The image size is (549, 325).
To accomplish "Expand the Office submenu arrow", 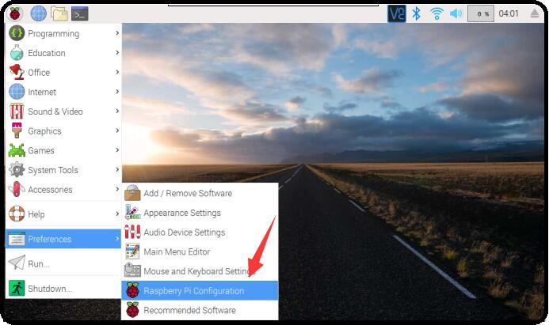I will click(x=117, y=72).
